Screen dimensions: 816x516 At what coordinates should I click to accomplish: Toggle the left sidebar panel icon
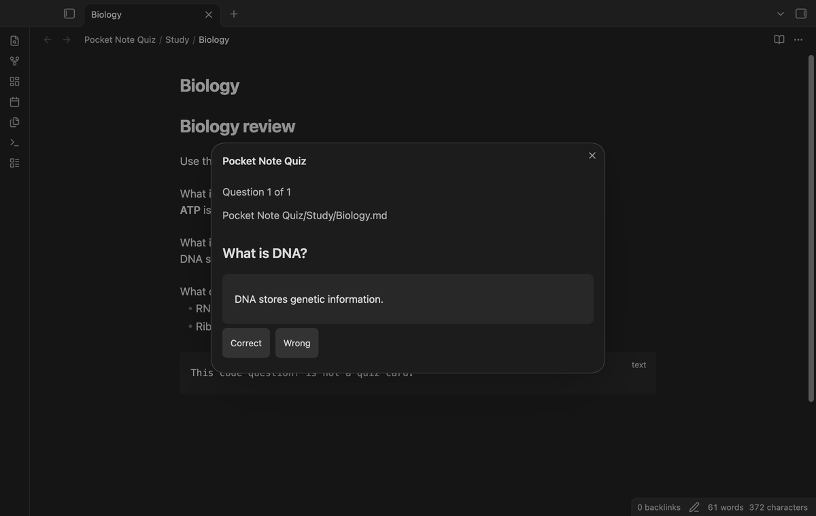pyautogui.click(x=69, y=14)
